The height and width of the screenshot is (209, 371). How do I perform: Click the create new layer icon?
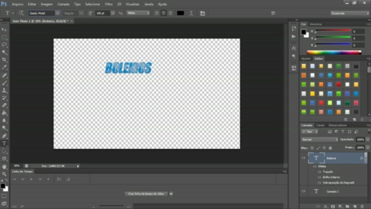354,206
